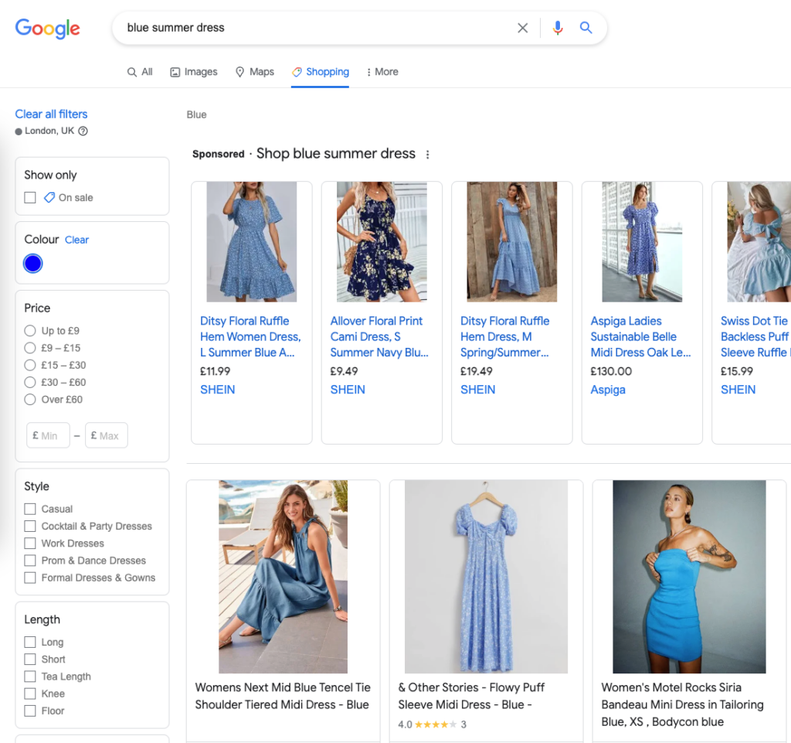Enable Prom & Dance Dresses filter
This screenshot has width=791, height=743.
tap(30, 561)
